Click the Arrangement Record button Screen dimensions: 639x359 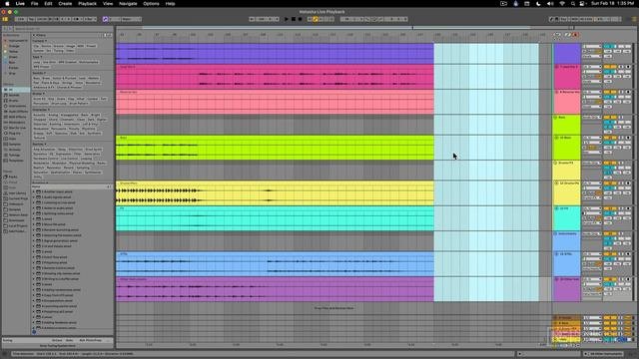pyautogui.click(x=300, y=19)
